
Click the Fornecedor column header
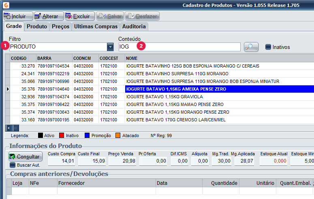point(107,183)
